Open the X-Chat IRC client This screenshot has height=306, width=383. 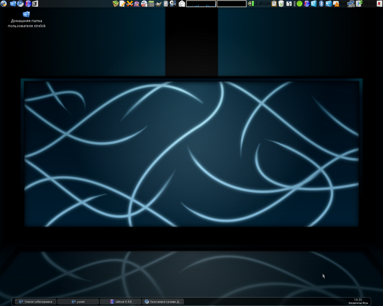point(130,4)
